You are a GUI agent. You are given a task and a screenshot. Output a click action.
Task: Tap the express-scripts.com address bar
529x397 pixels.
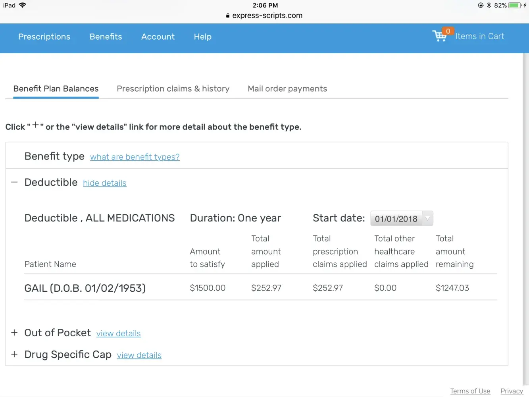264,15
